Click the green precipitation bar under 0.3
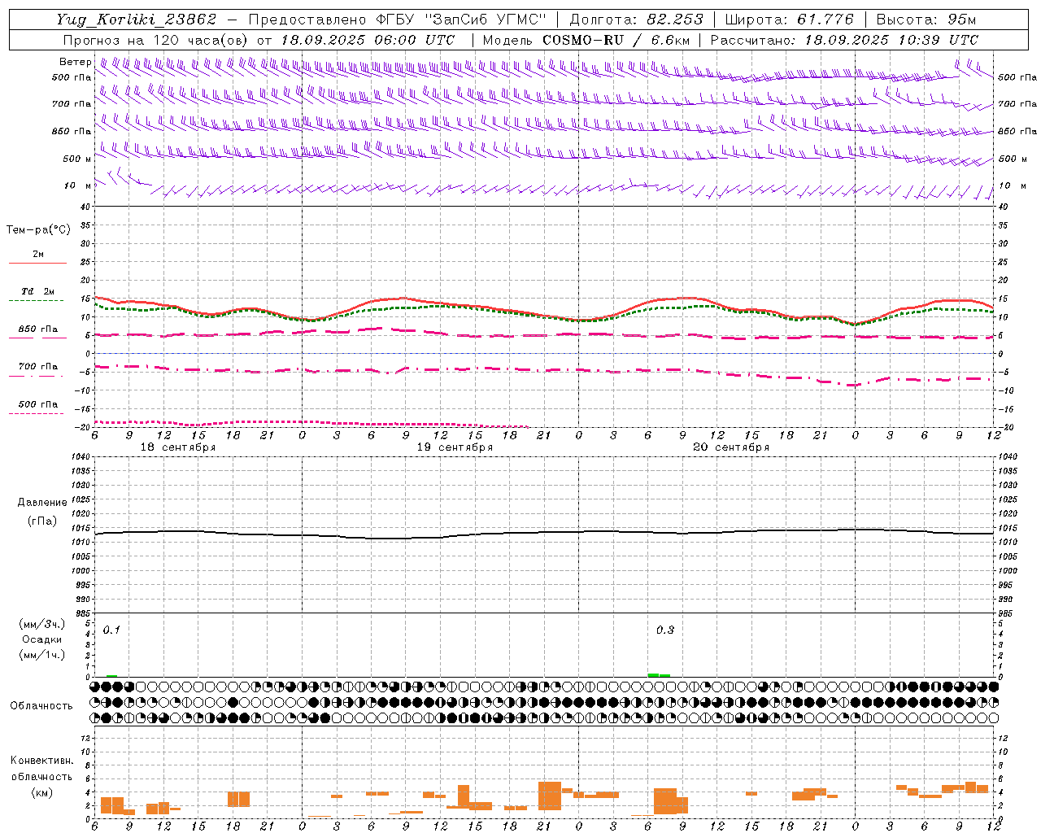Screen dimensions: 1041x833 tap(659, 674)
